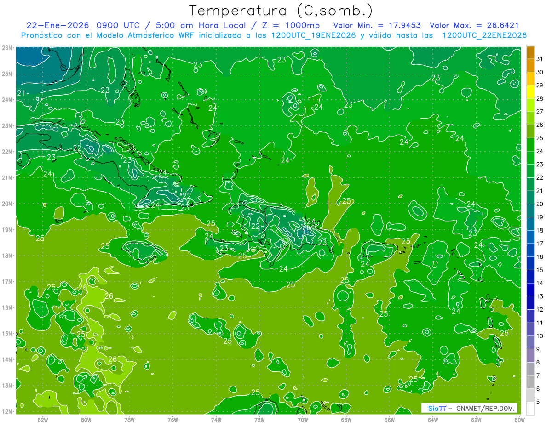Click the '13N' latitude axis label
This screenshot has height=426, width=552.
[7, 386]
